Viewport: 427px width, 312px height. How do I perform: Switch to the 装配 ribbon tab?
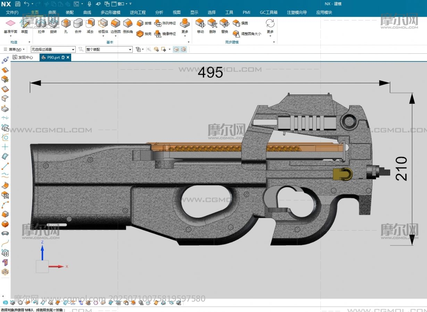[x=69, y=12]
